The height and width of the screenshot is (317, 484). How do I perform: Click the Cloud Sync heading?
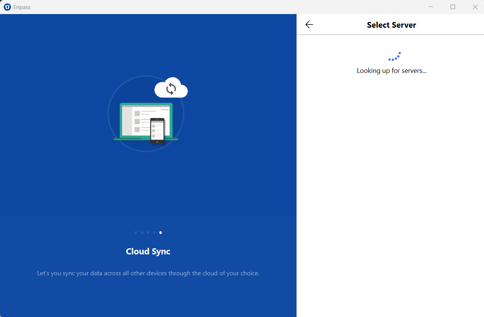pos(148,251)
